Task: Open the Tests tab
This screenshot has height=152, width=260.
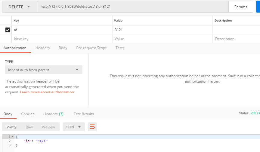Action: click(x=120, y=48)
